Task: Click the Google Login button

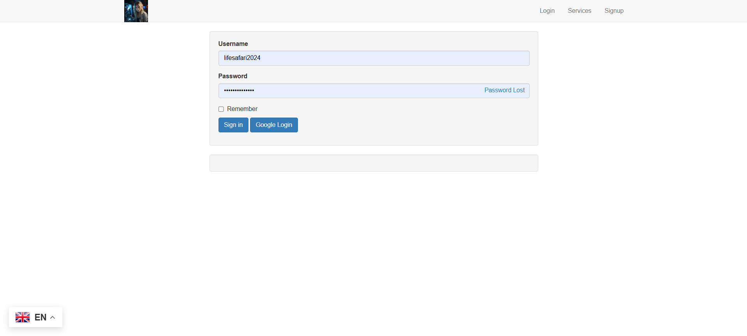Action: (x=274, y=125)
